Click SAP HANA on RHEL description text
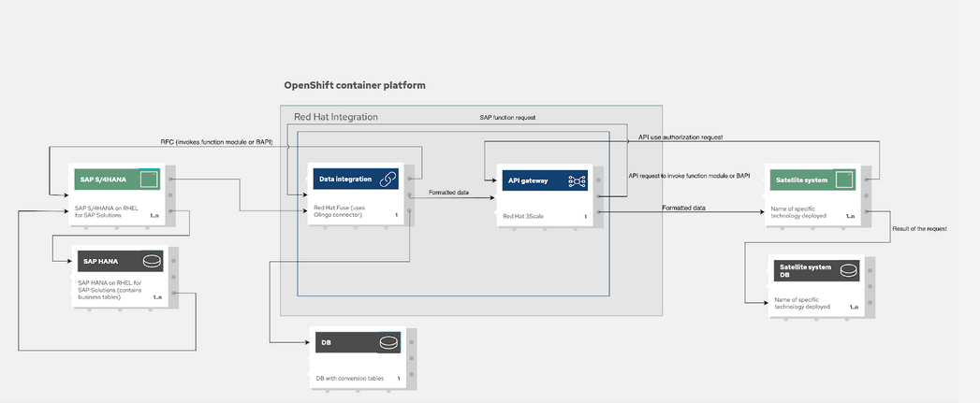This screenshot has width=980, height=403. (109, 291)
